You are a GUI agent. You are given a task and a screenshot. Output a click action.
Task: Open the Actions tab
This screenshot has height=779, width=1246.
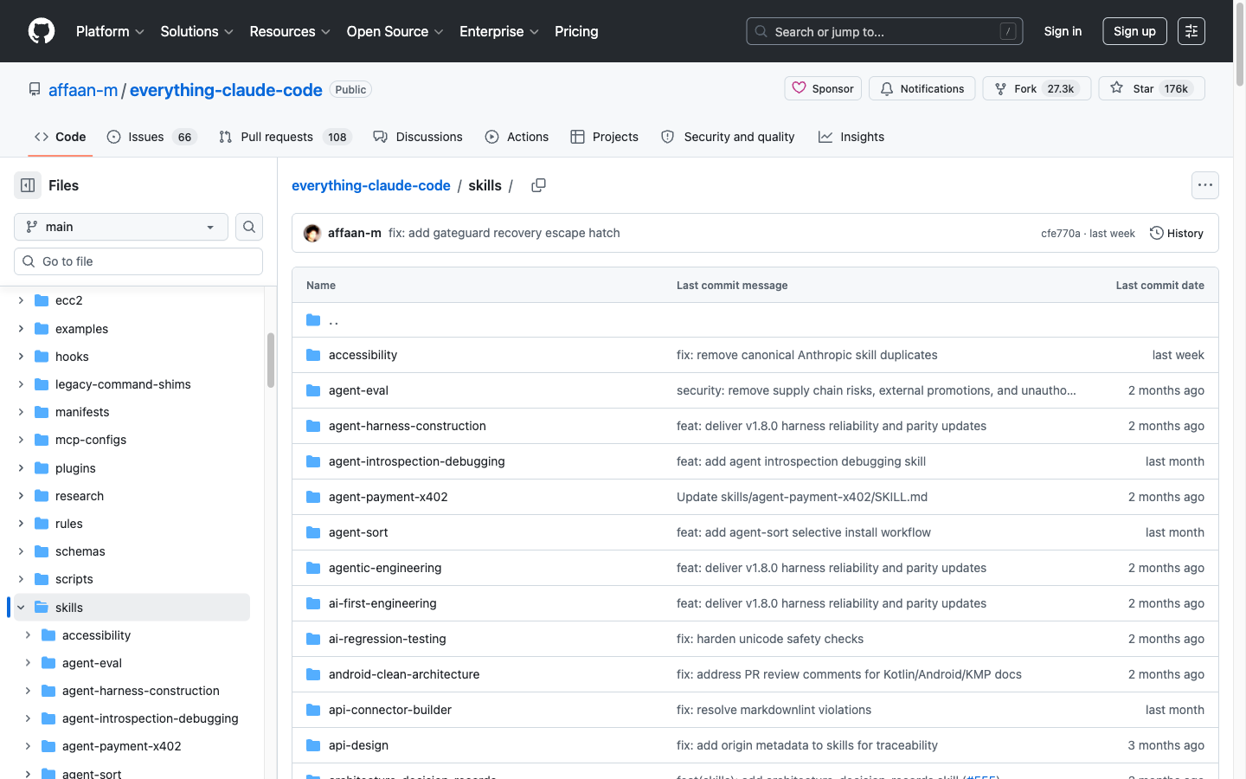pos(517,137)
